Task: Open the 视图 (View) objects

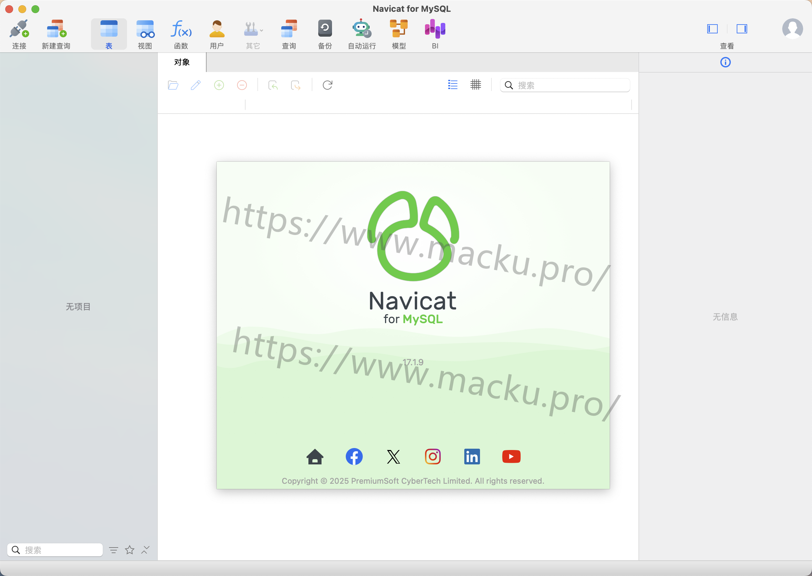Action: 145,34
